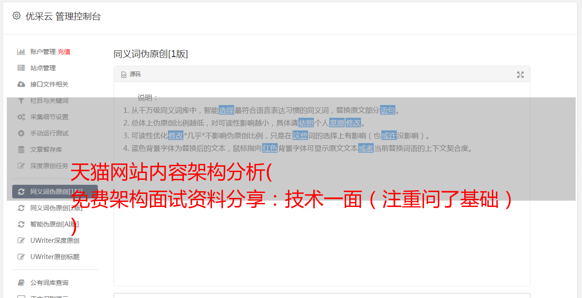Screen dimensions: 582x298
Task: Click the edit icon beside UWriter深度原创
Action: click(21, 240)
